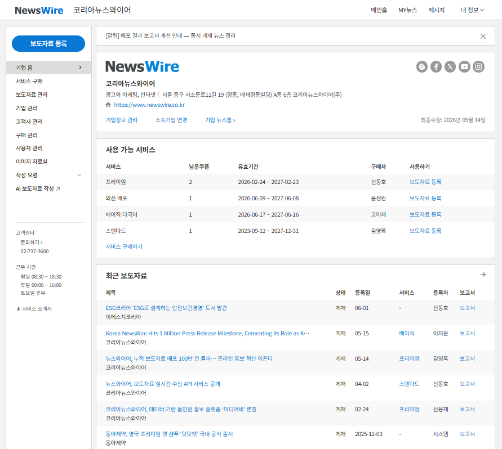Screen dimensions: 502x449
Task: Click the arrow next to 최근 보도자료
Action: (483, 275)
